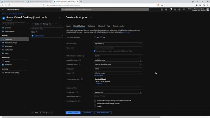The height and width of the screenshot is (118, 210).
Task: Open the Directories and subscriptions filter icon
Action: [166, 10]
